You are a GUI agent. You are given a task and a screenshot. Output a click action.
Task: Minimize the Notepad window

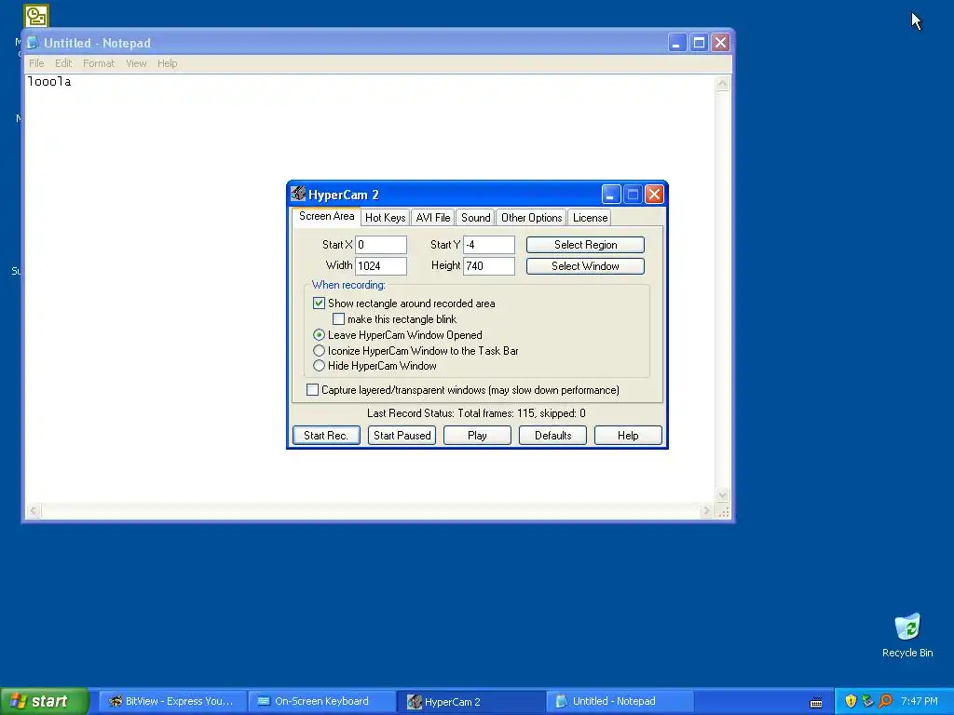pos(677,43)
